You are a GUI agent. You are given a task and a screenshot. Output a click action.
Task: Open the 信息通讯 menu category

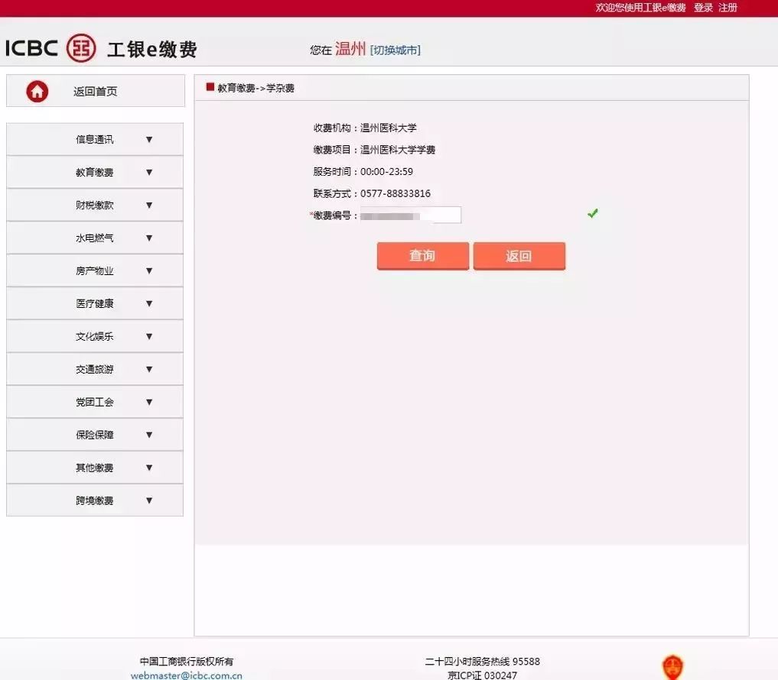pos(95,139)
